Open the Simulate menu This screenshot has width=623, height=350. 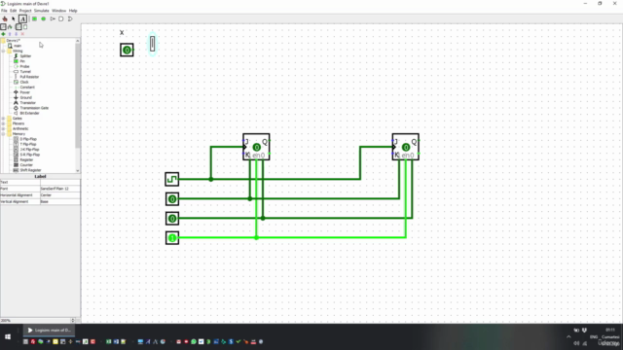click(41, 11)
